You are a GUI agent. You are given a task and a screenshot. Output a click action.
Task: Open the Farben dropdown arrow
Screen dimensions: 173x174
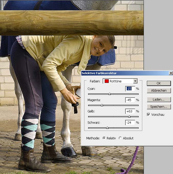point(135,81)
